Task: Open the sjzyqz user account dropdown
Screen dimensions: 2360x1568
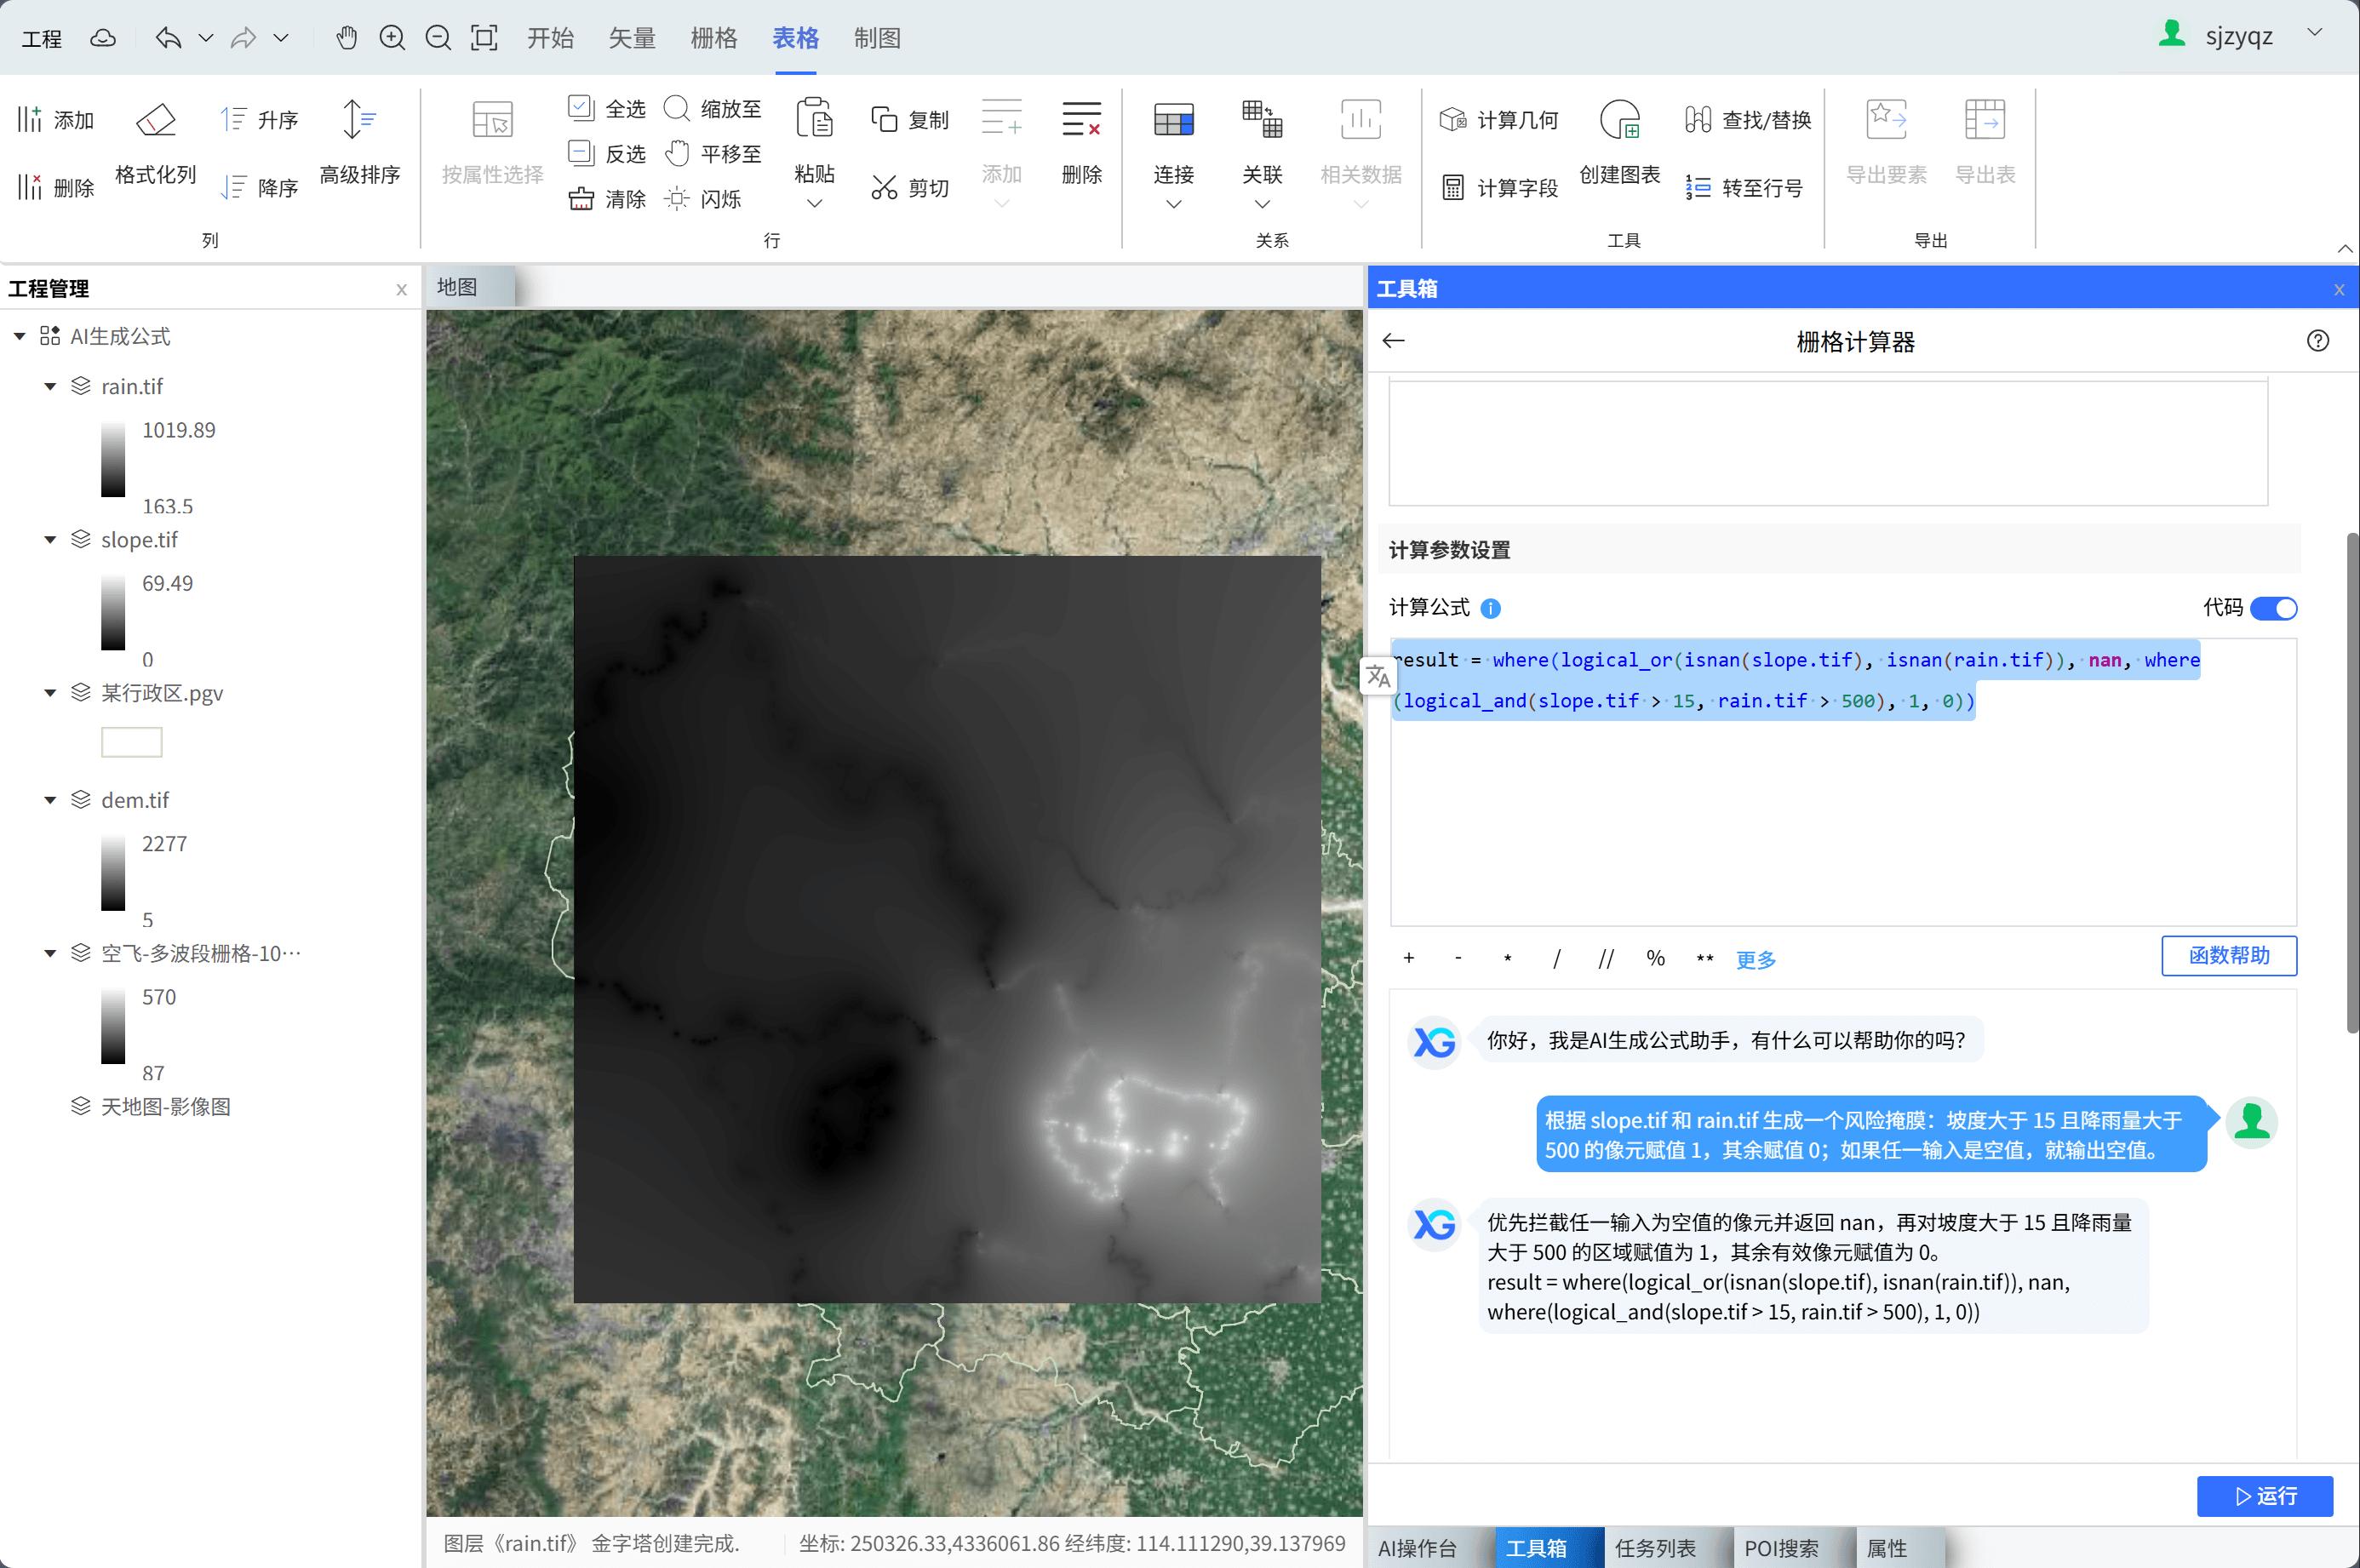Action: pyautogui.click(x=2314, y=33)
